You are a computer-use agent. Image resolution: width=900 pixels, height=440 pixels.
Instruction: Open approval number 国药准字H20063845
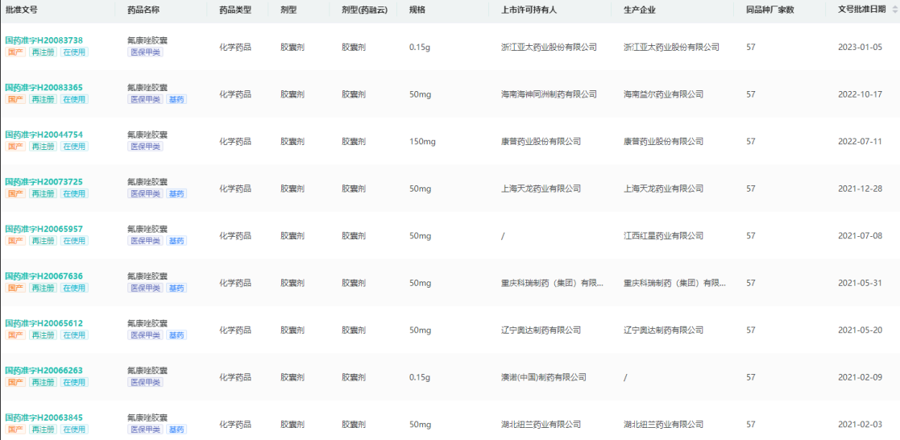point(44,417)
